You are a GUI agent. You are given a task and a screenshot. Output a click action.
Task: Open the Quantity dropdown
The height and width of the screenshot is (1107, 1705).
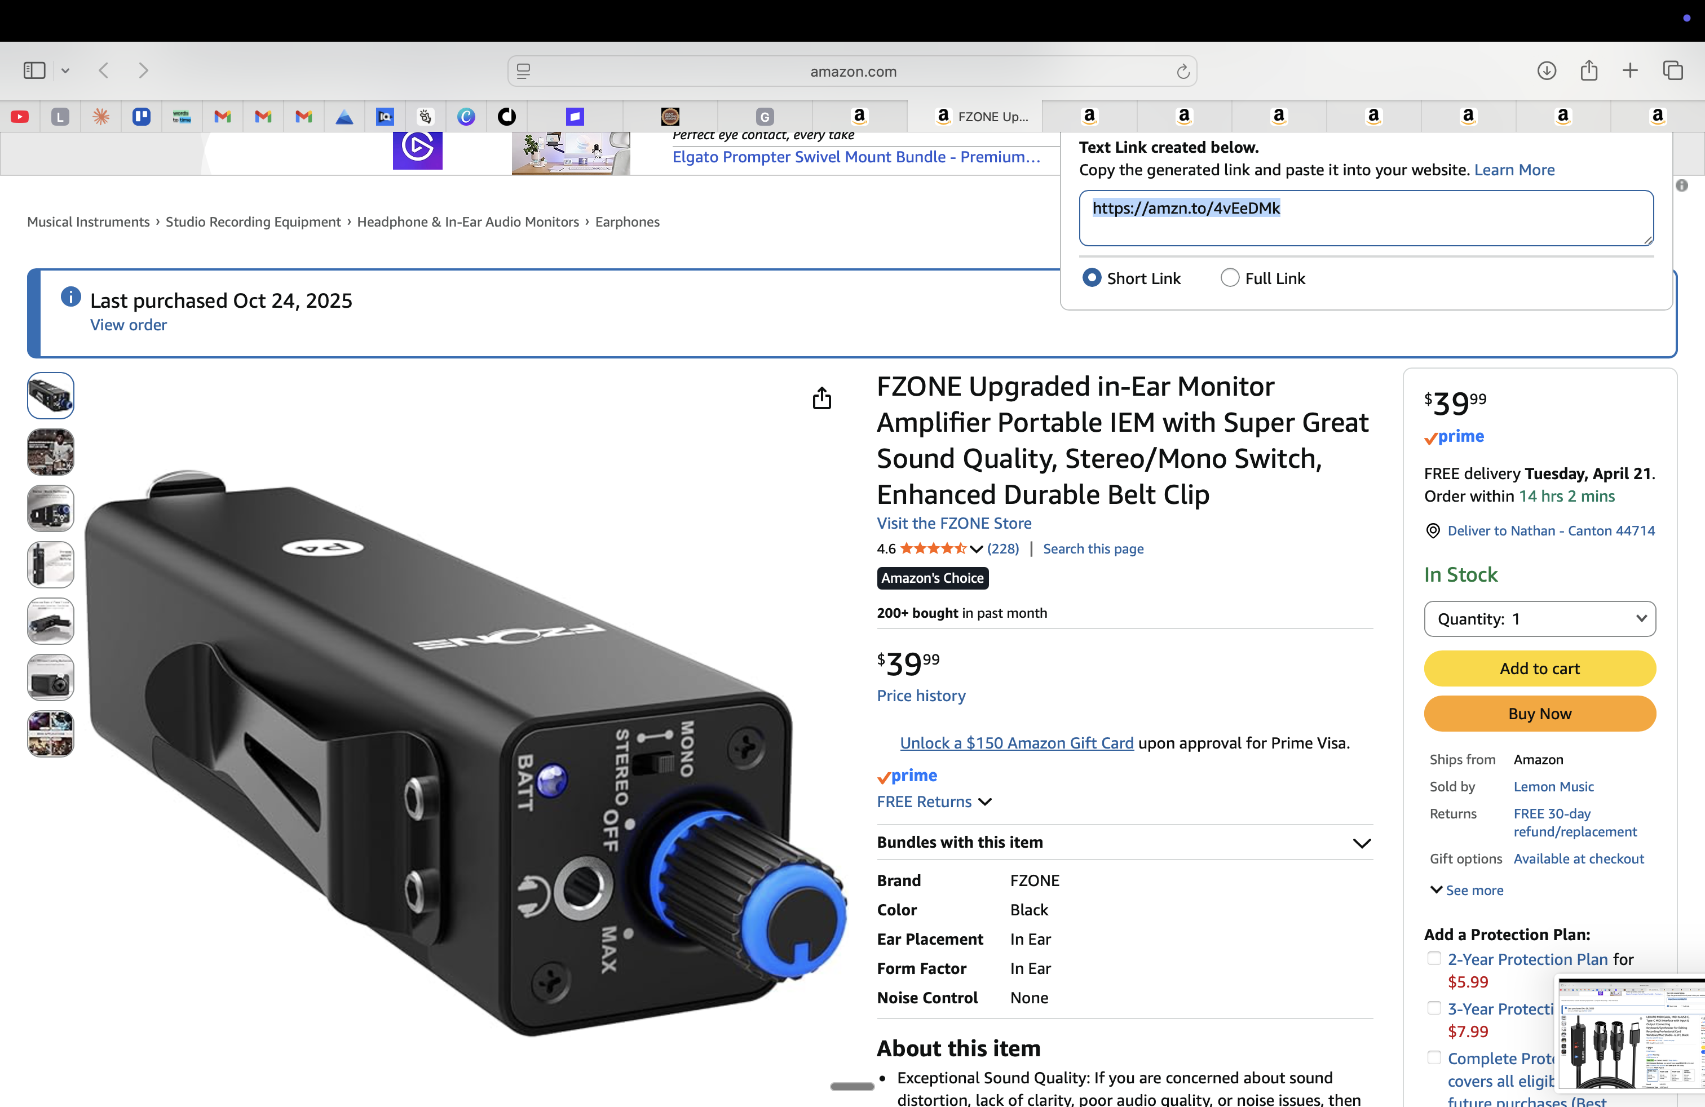pyautogui.click(x=1539, y=619)
